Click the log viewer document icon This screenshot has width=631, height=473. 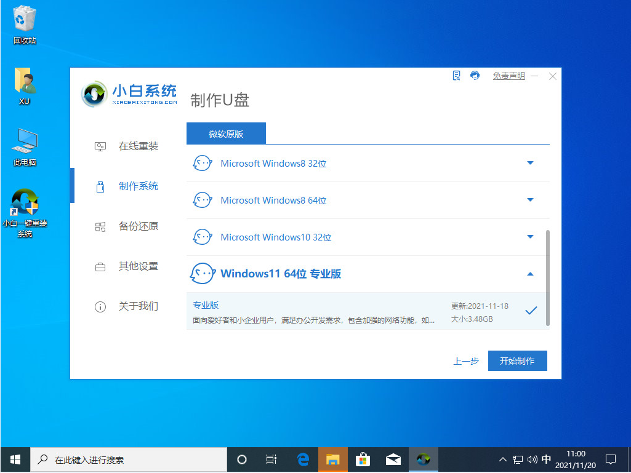point(456,75)
